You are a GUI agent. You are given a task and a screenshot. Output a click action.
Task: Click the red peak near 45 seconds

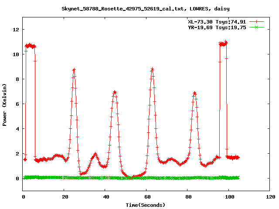(x=115, y=92)
